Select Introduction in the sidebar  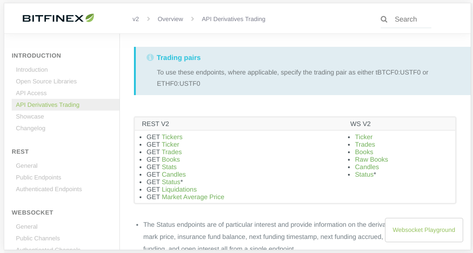(x=32, y=70)
